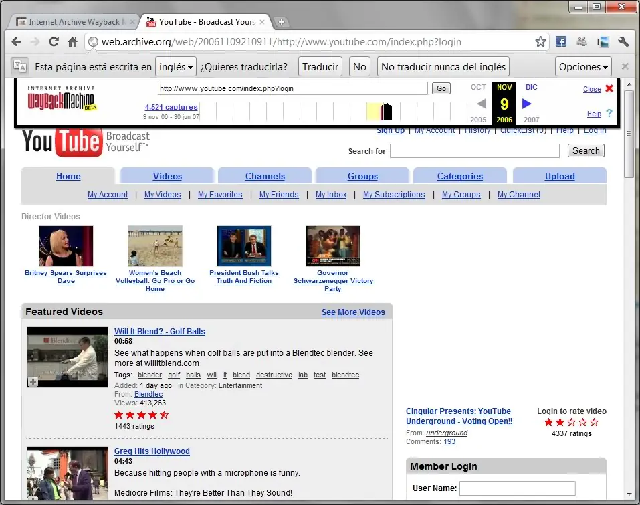Open the Upload tab

click(x=560, y=176)
